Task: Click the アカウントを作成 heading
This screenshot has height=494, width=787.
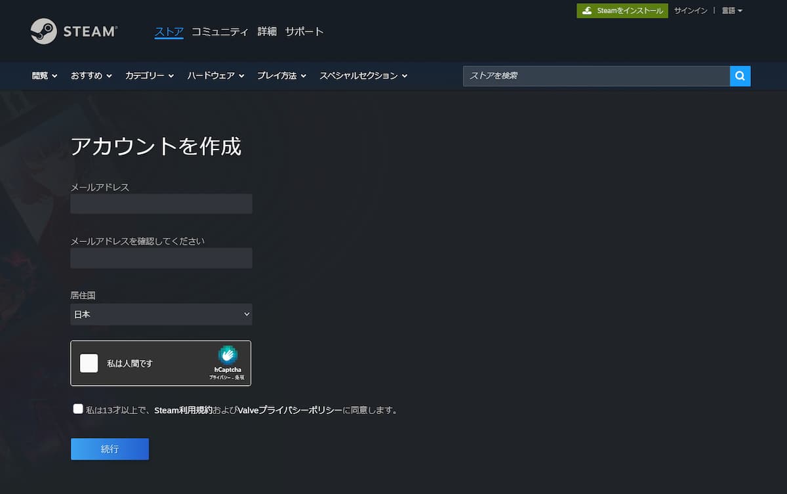Action: click(156, 146)
